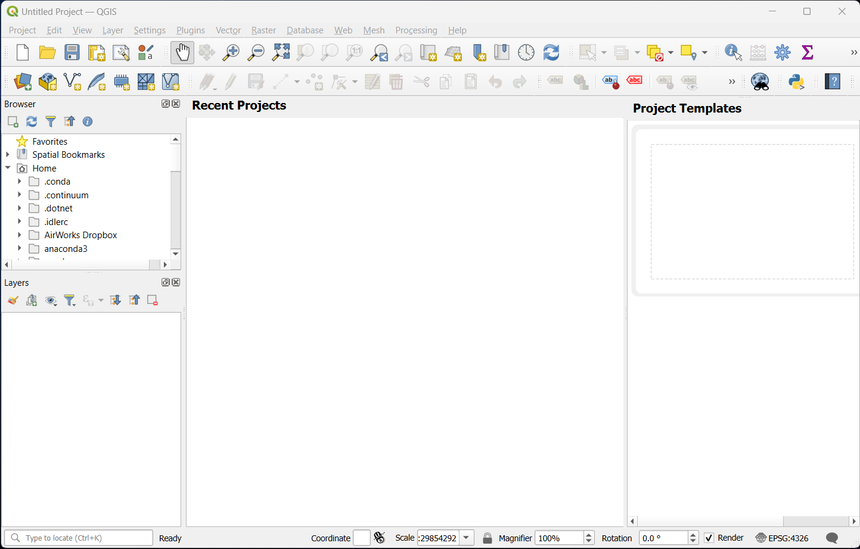The image size is (860, 549).
Task: Open the Select by Location dropdown arrow
Action: pos(704,53)
